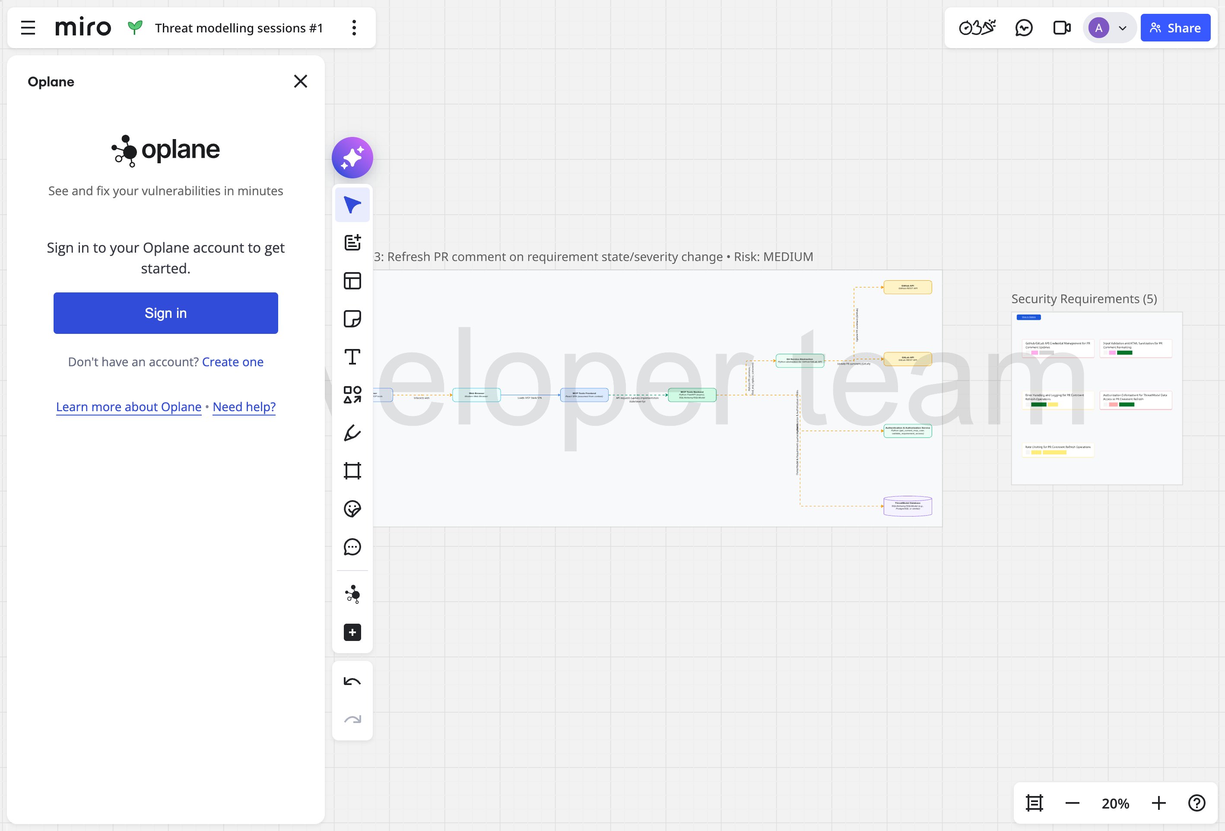Click the Rate Limiting requirement card

point(1058,450)
